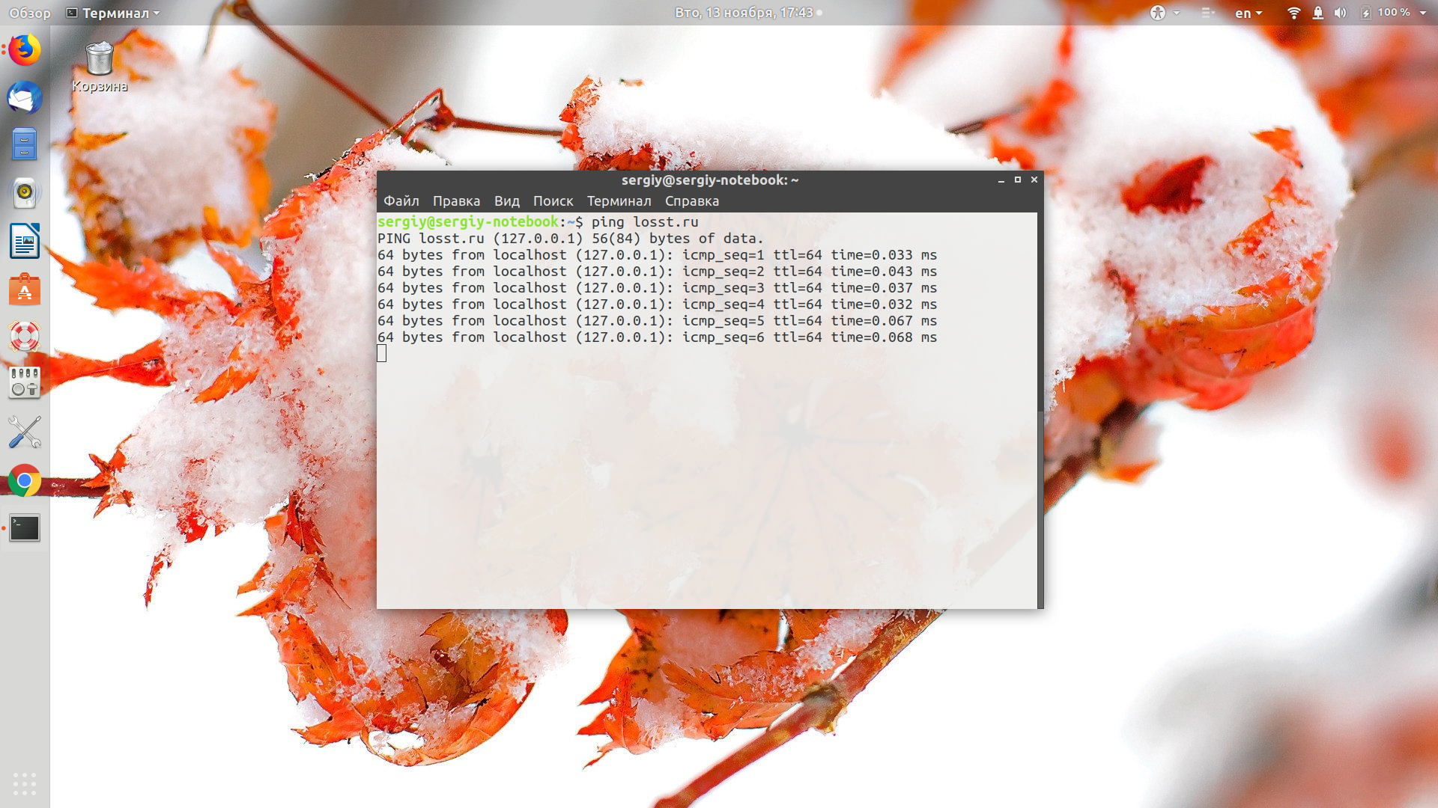Click the icmp_seq=5 output line

pyautogui.click(x=658, y=320)
